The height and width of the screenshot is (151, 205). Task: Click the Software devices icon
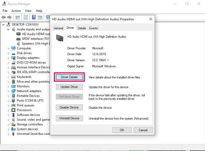[14, 115]
